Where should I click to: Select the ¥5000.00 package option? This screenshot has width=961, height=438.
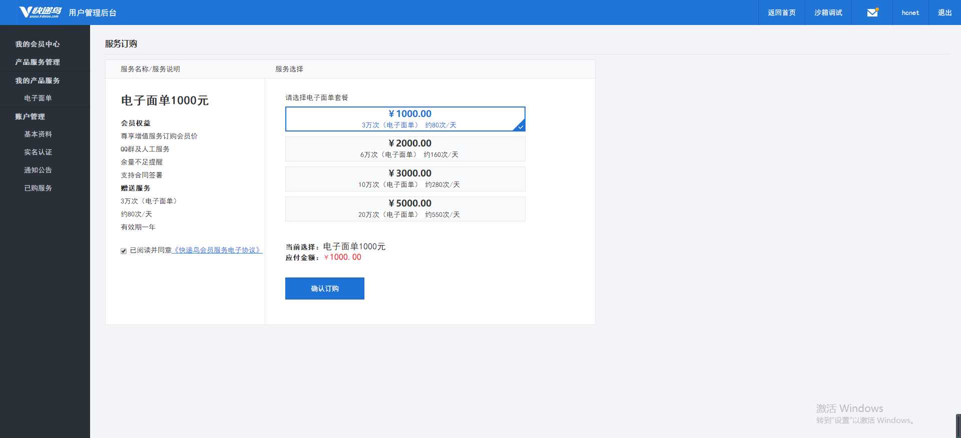(x=405, y=209)
